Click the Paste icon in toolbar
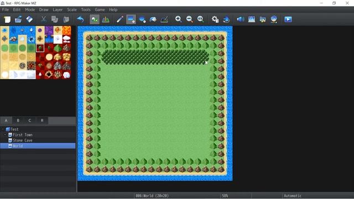The image size is (354, 199). (x=66, y=19)
